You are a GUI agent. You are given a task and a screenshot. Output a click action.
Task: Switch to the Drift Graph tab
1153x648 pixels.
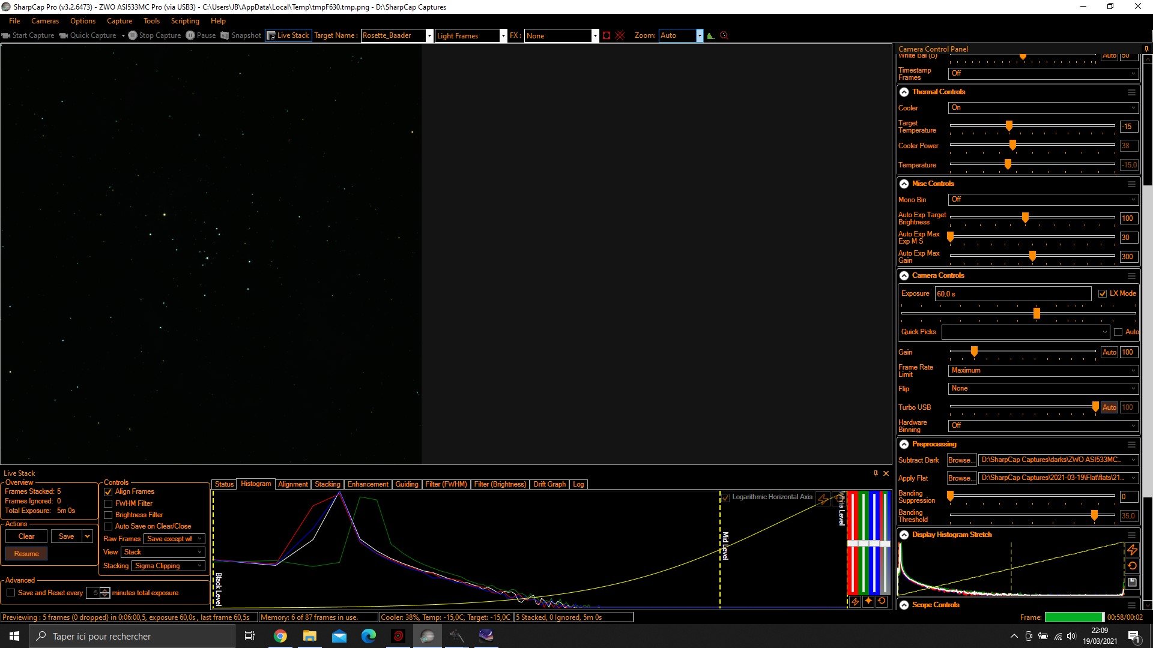point(549,484)
